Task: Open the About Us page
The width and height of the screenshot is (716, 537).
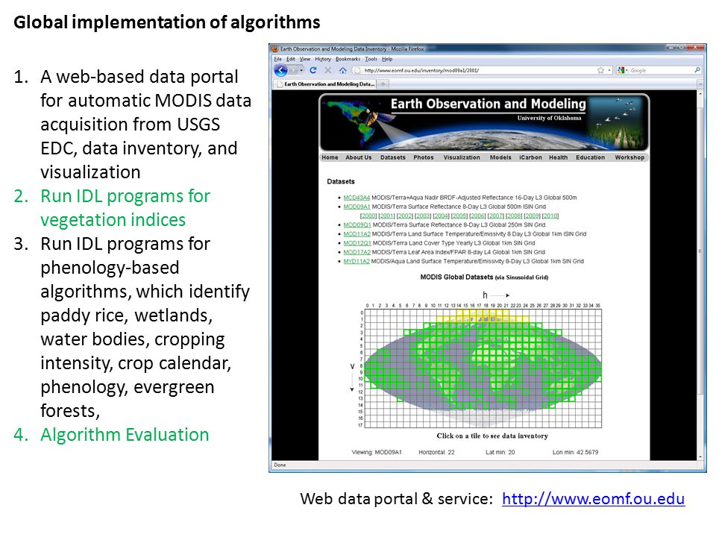Action: point(359,157)
